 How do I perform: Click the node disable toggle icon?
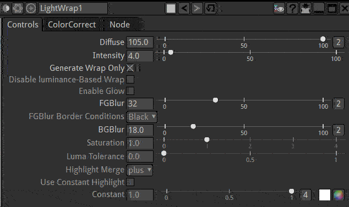pos(6,8)
